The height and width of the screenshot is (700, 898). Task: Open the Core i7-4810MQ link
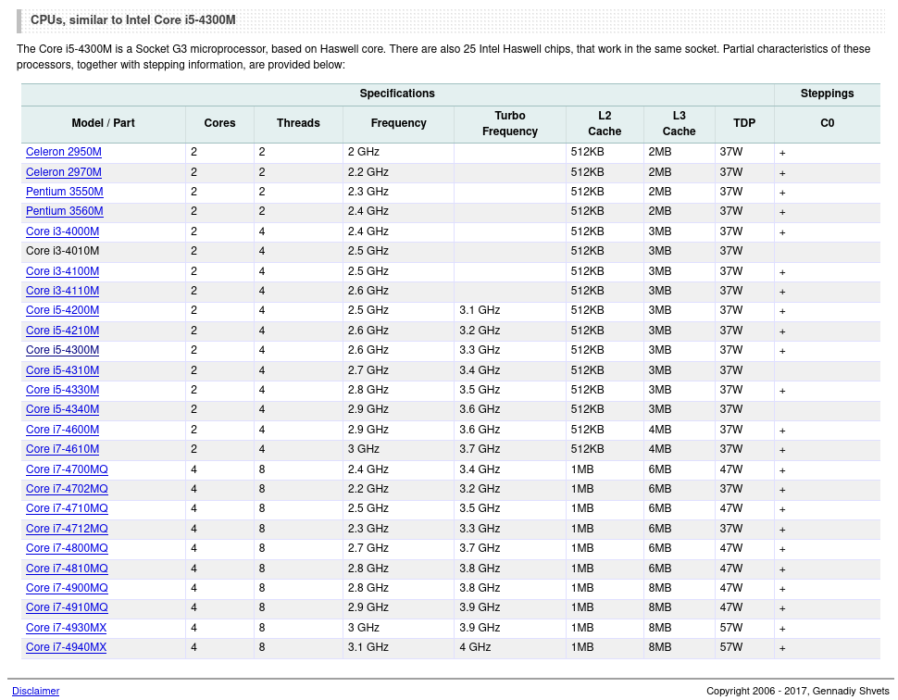point(67,569)
